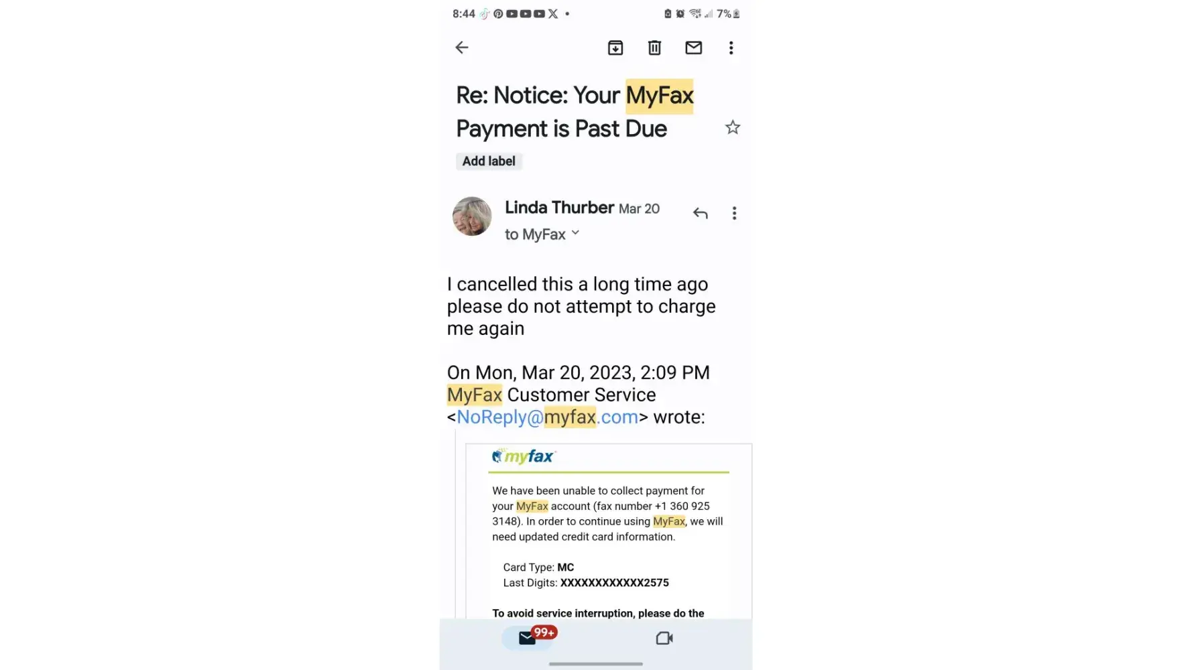The width and height of the screenshot is (1192, 670).
Task: Switch to the Mail tab with 99+ badge
Action: click(528, 638)
